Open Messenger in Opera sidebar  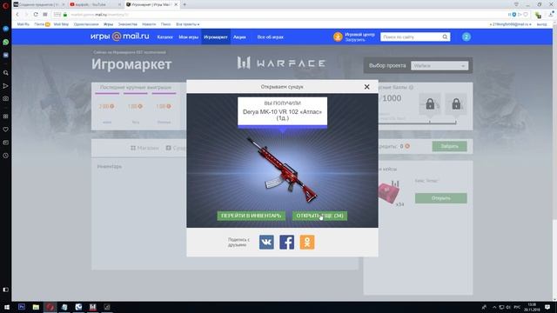coord(6,29)
